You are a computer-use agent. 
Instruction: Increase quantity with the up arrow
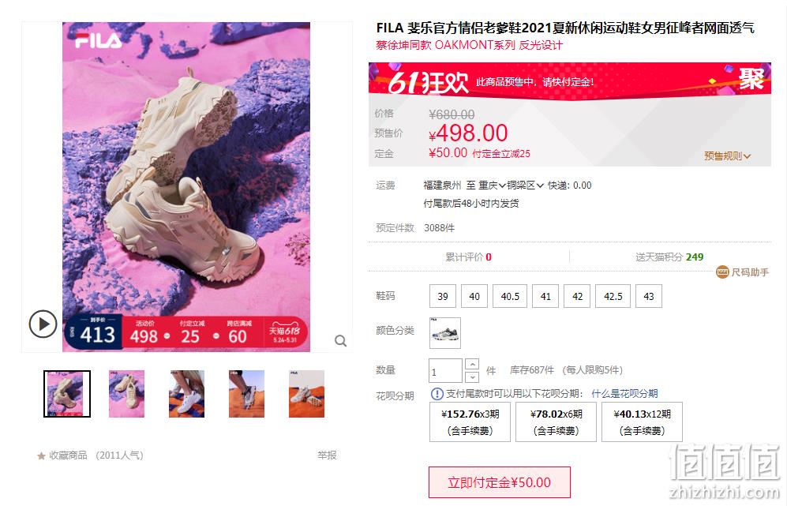pyautogui.click(x=472, y=364)
